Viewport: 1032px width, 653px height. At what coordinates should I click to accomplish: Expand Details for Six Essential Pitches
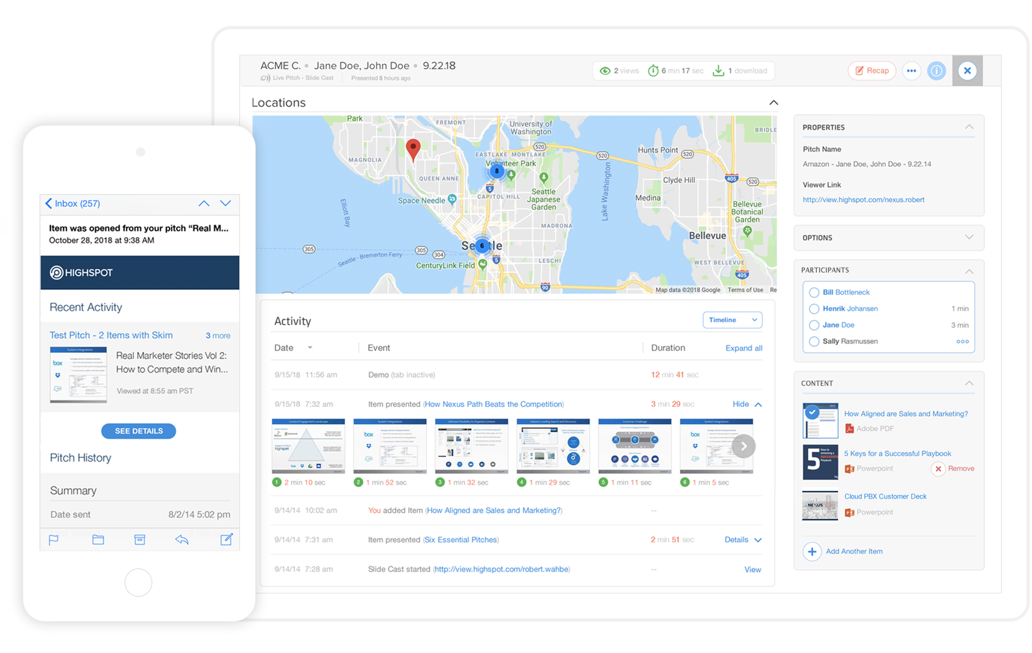[x=743, y=539]
